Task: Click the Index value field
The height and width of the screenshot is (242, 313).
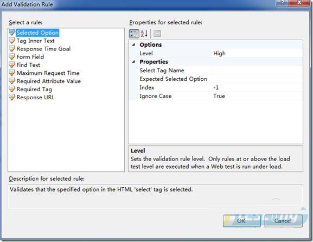Action: pyautogui.click(x=257, y=87)
